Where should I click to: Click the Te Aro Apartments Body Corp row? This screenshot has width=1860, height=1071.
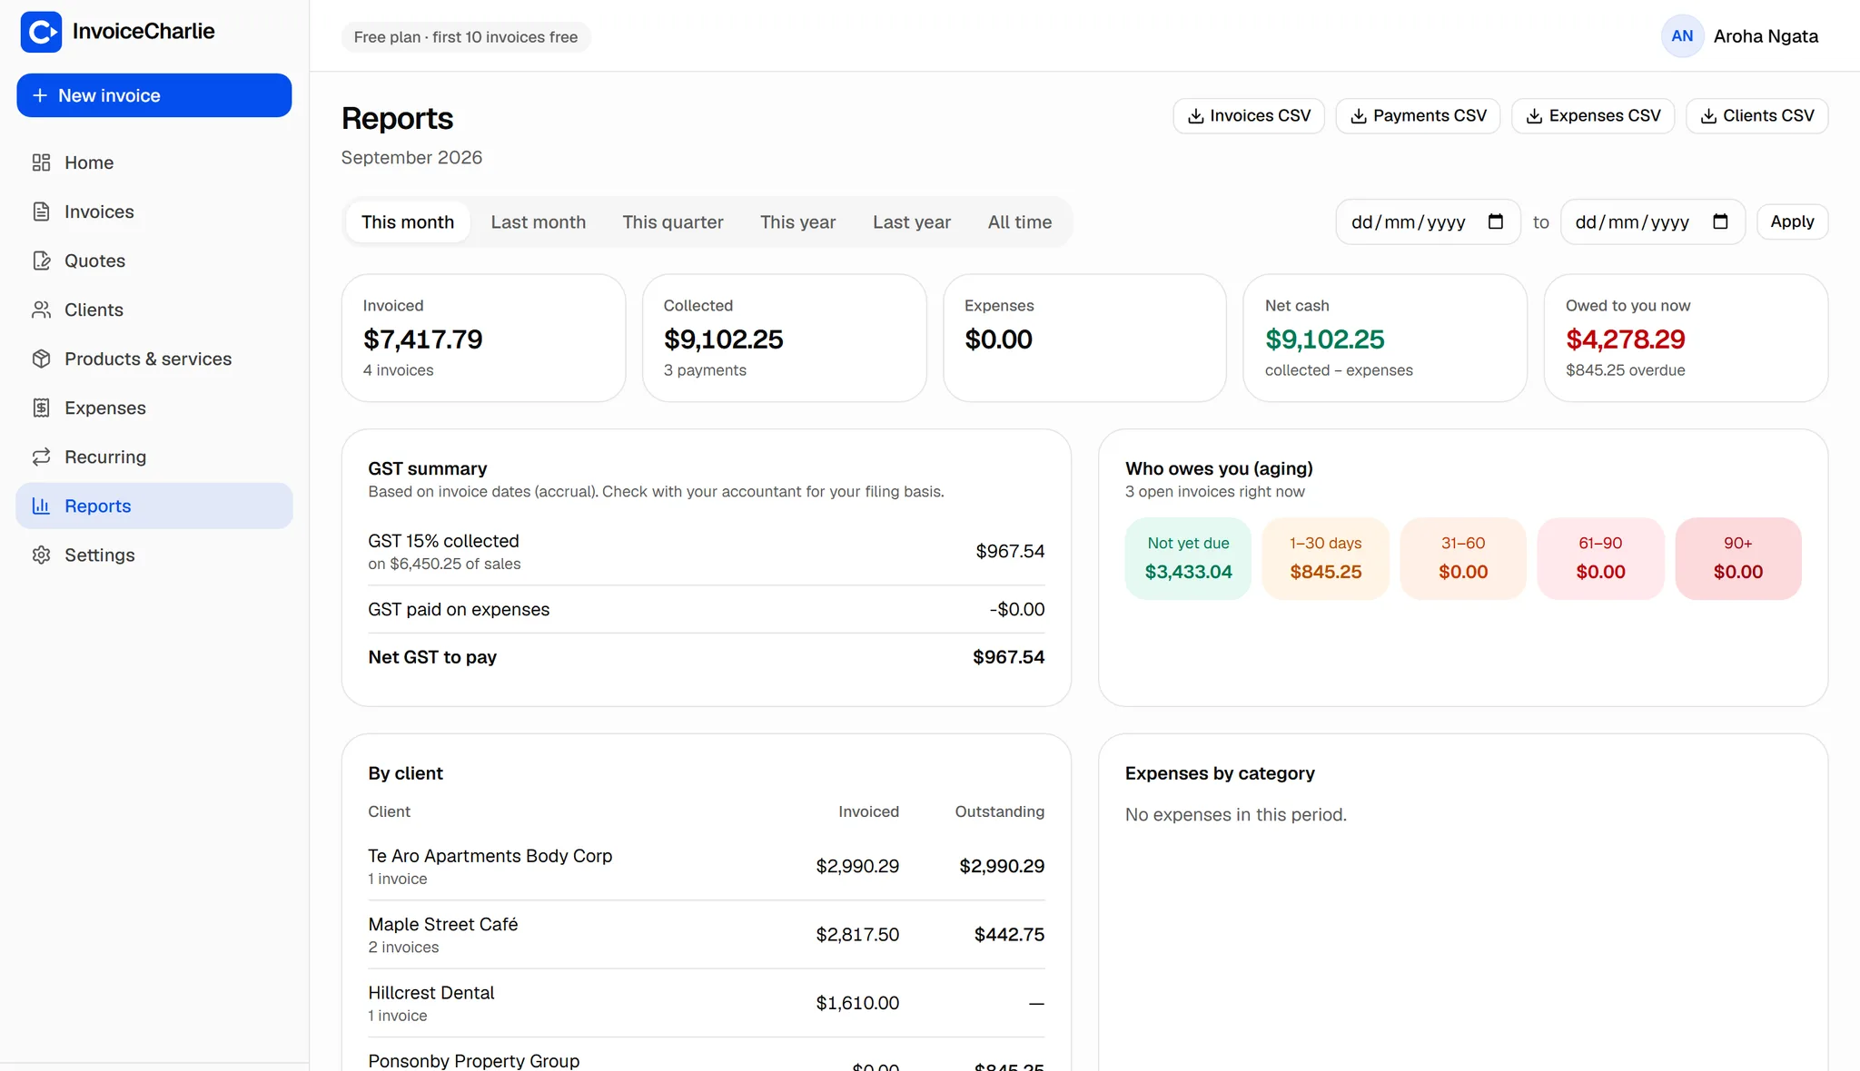pyautogui.click(x=706, y=866)
